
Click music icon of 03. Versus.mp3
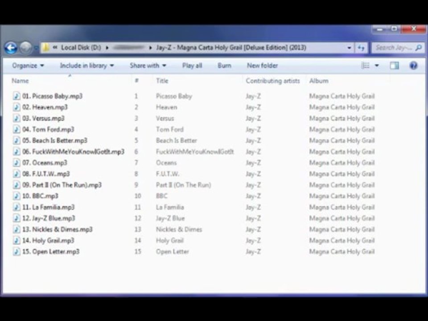16,118
